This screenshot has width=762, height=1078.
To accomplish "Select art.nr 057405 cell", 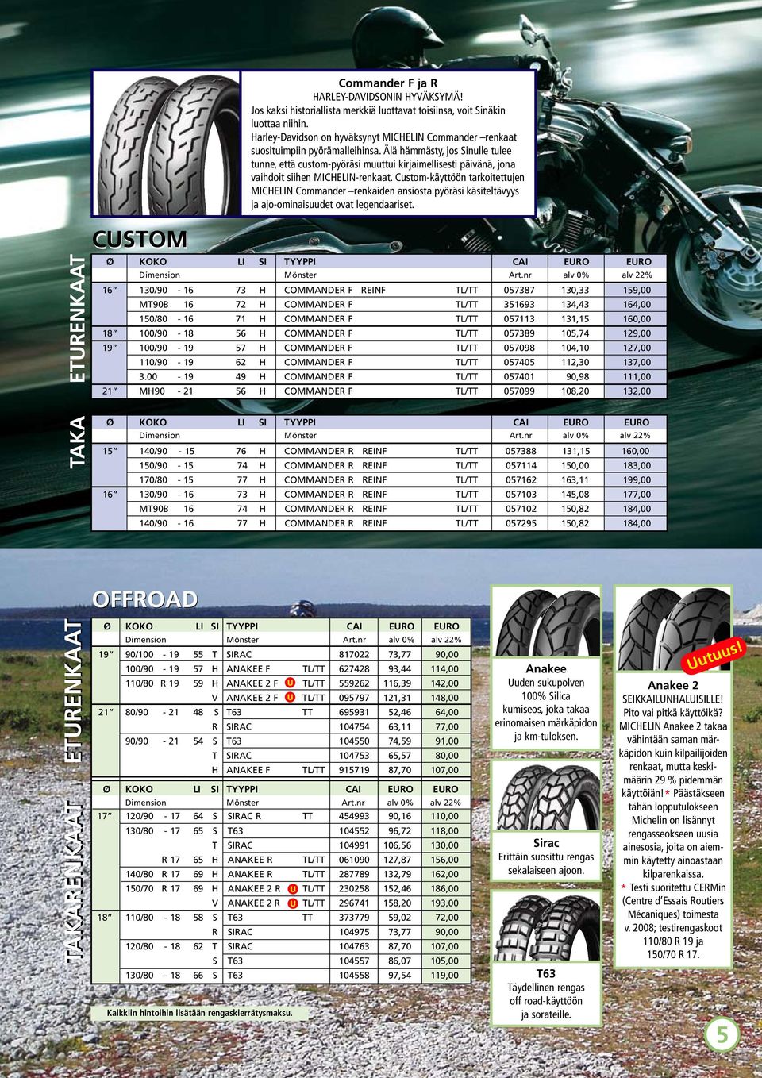I will (x=519, y=362).
